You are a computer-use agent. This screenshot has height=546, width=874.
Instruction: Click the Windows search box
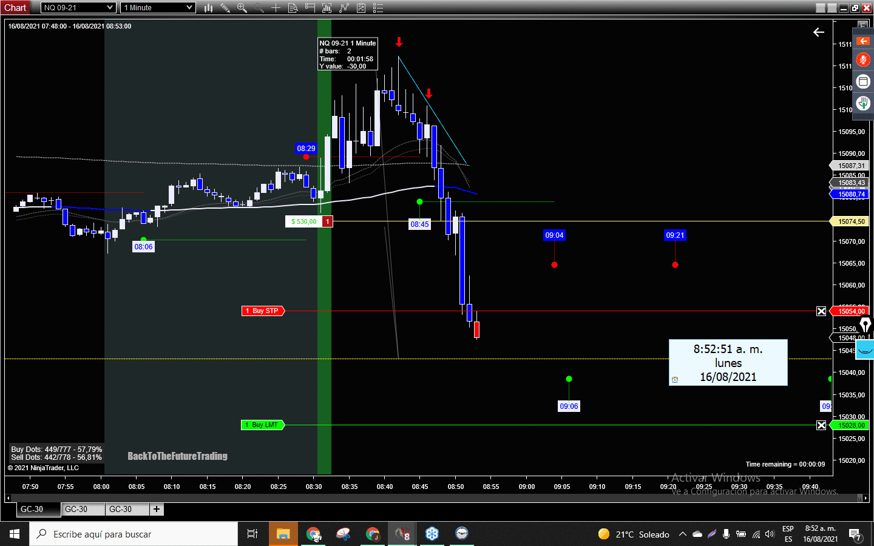[134, 534]
